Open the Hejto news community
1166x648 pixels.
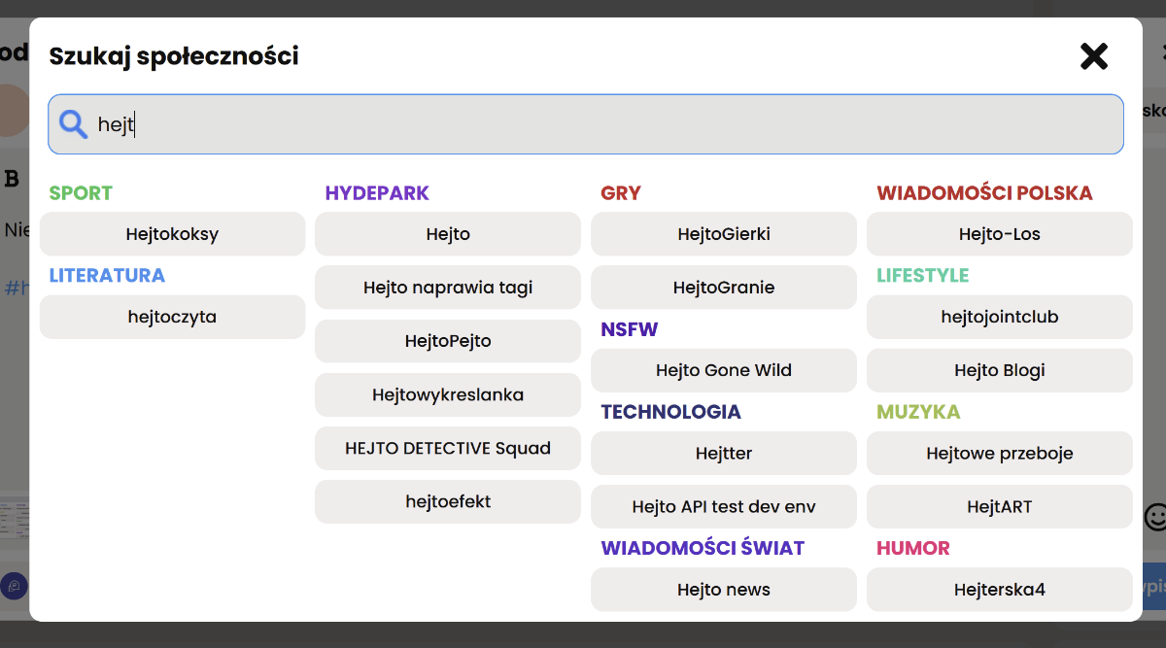(724, 590)
